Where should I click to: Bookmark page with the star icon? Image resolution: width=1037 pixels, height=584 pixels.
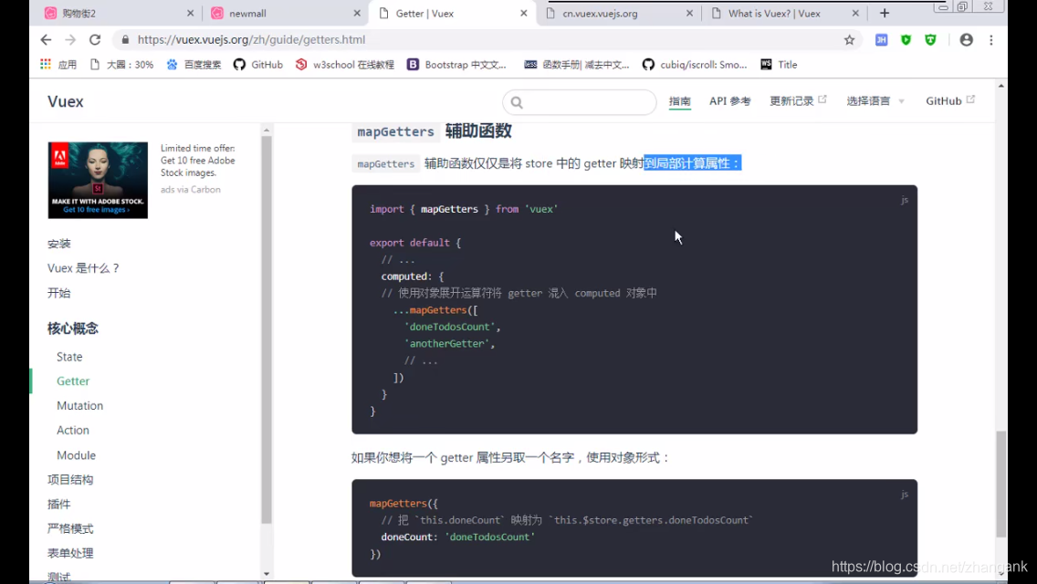click(x=849, y=39)
